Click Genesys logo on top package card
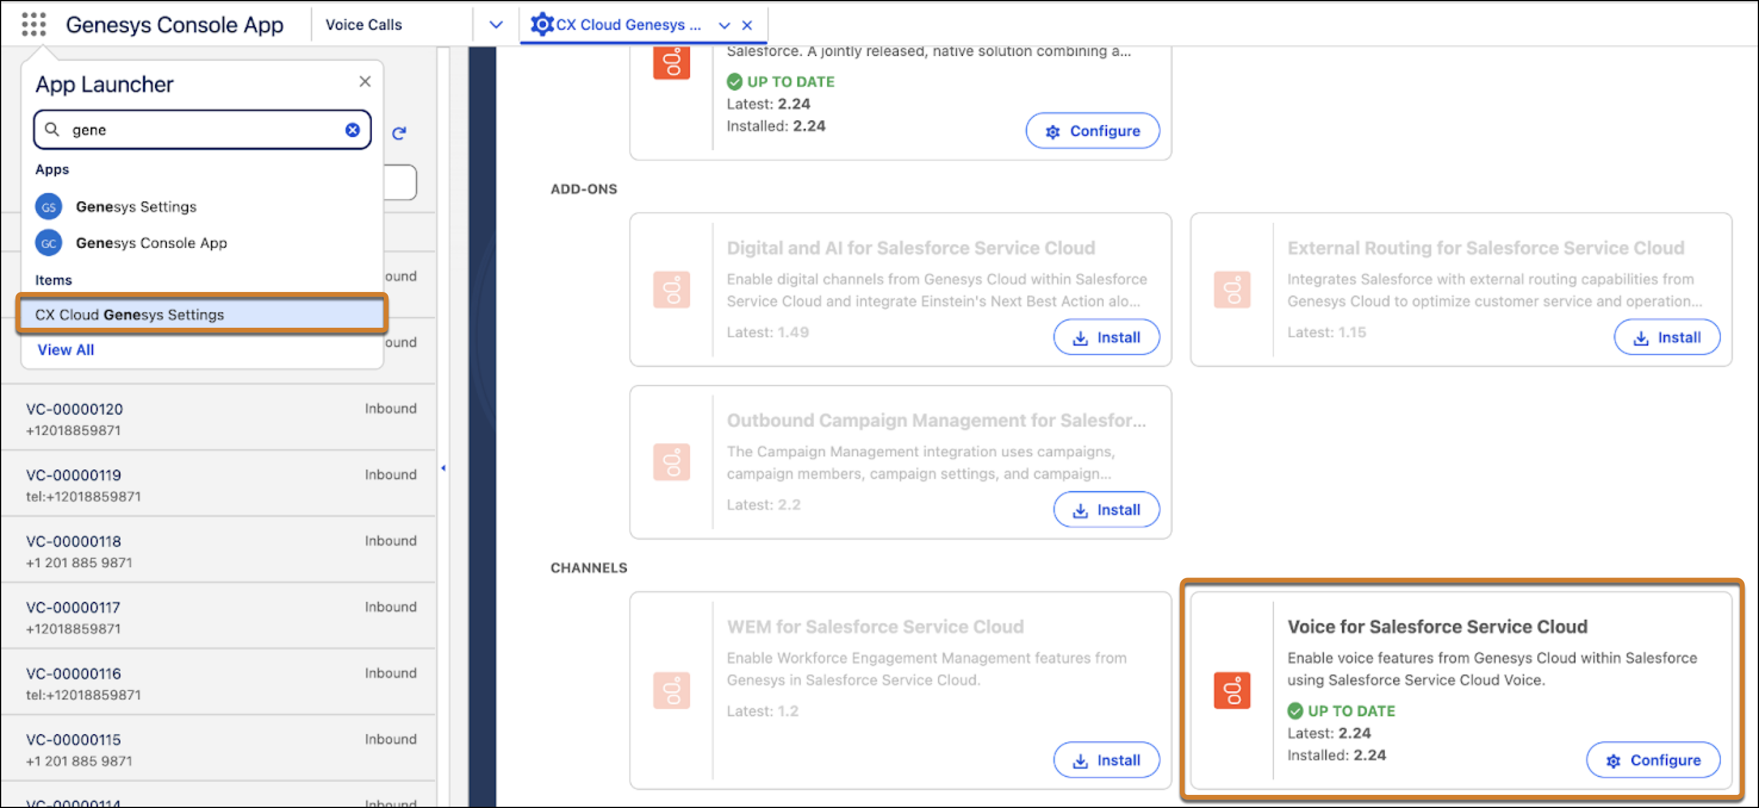Screen dimensions: 1759x808 coord(671,61)
